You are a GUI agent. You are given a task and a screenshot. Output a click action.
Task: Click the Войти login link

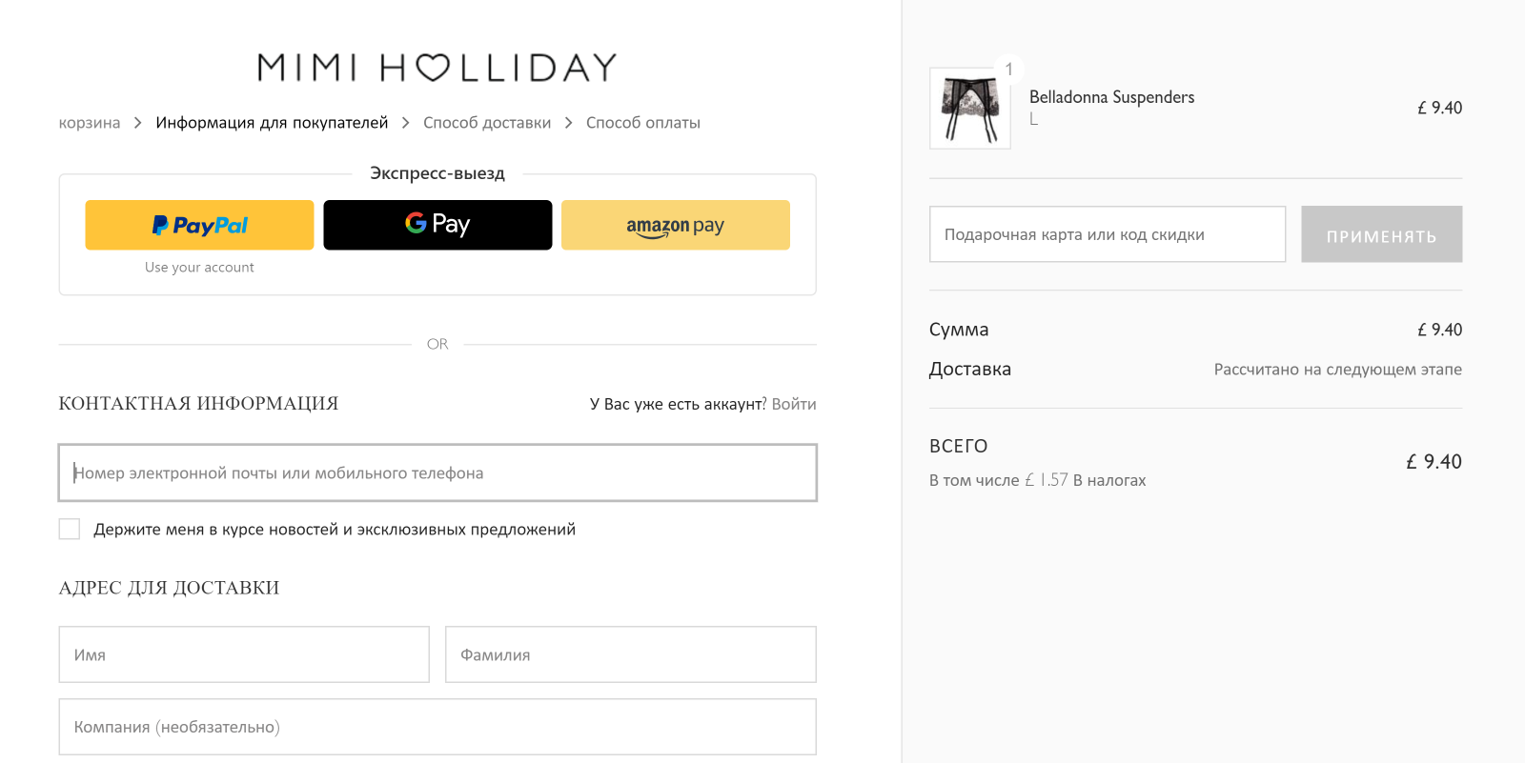pos(794,404)
